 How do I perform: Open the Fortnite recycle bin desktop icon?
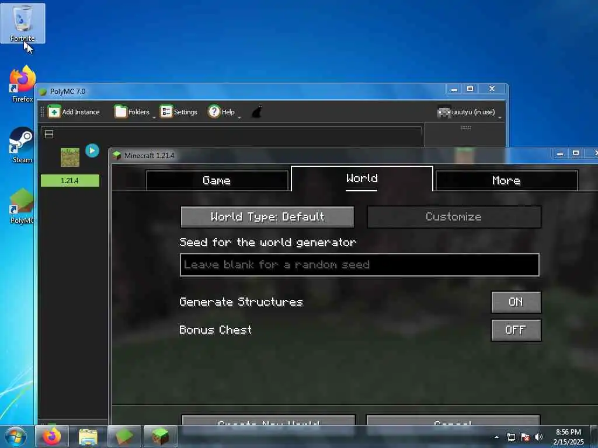pos(23,23)
